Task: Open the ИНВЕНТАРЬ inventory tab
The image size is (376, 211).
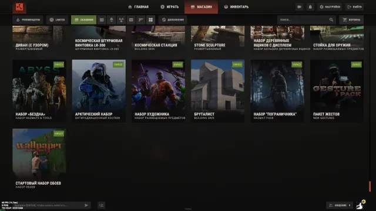Action: coord(236,6)
